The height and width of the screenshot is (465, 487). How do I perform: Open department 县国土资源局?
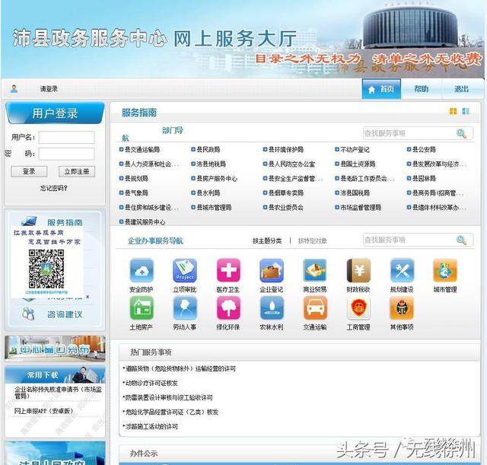(358, 164)
